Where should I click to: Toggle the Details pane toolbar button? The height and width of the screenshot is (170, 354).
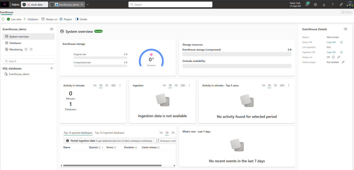[81, 19]
